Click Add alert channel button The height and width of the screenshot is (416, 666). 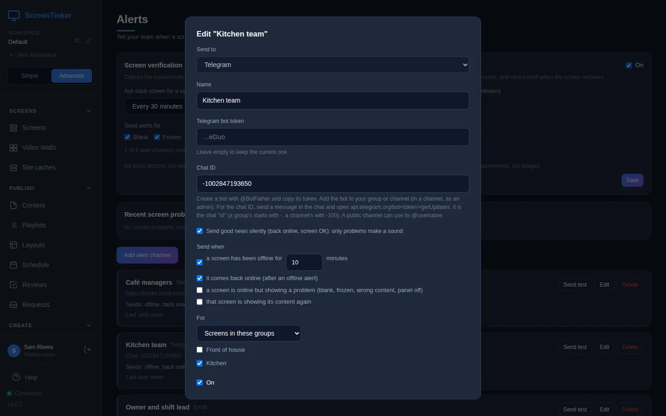pos(147,255)
